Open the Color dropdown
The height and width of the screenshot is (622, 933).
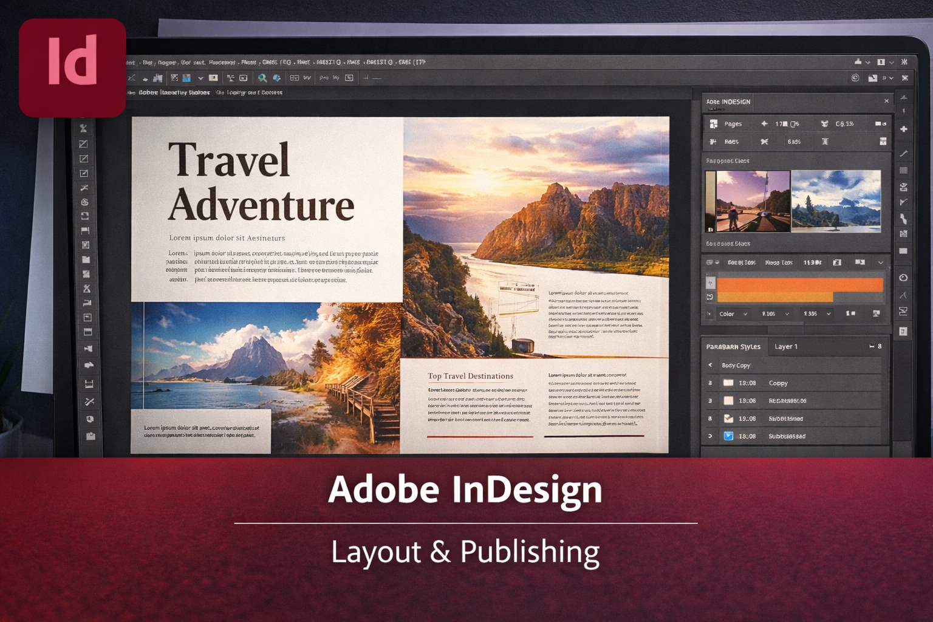[x=733, y=314]
